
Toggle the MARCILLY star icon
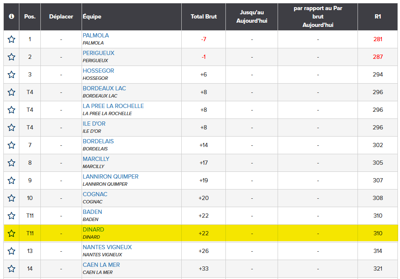11,163
